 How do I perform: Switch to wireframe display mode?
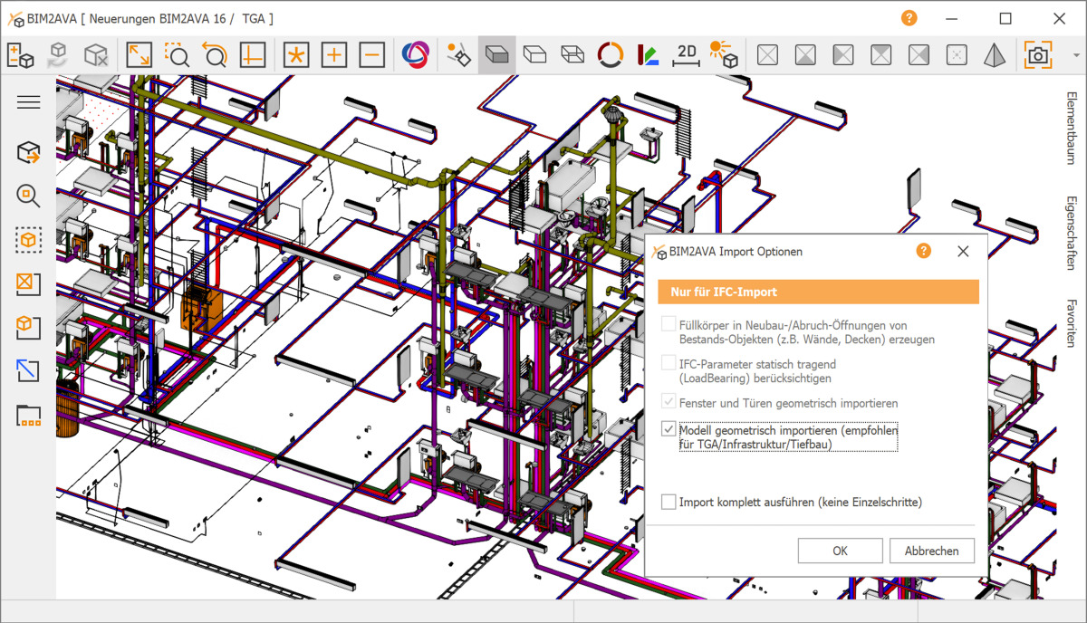tap(572, 54)
